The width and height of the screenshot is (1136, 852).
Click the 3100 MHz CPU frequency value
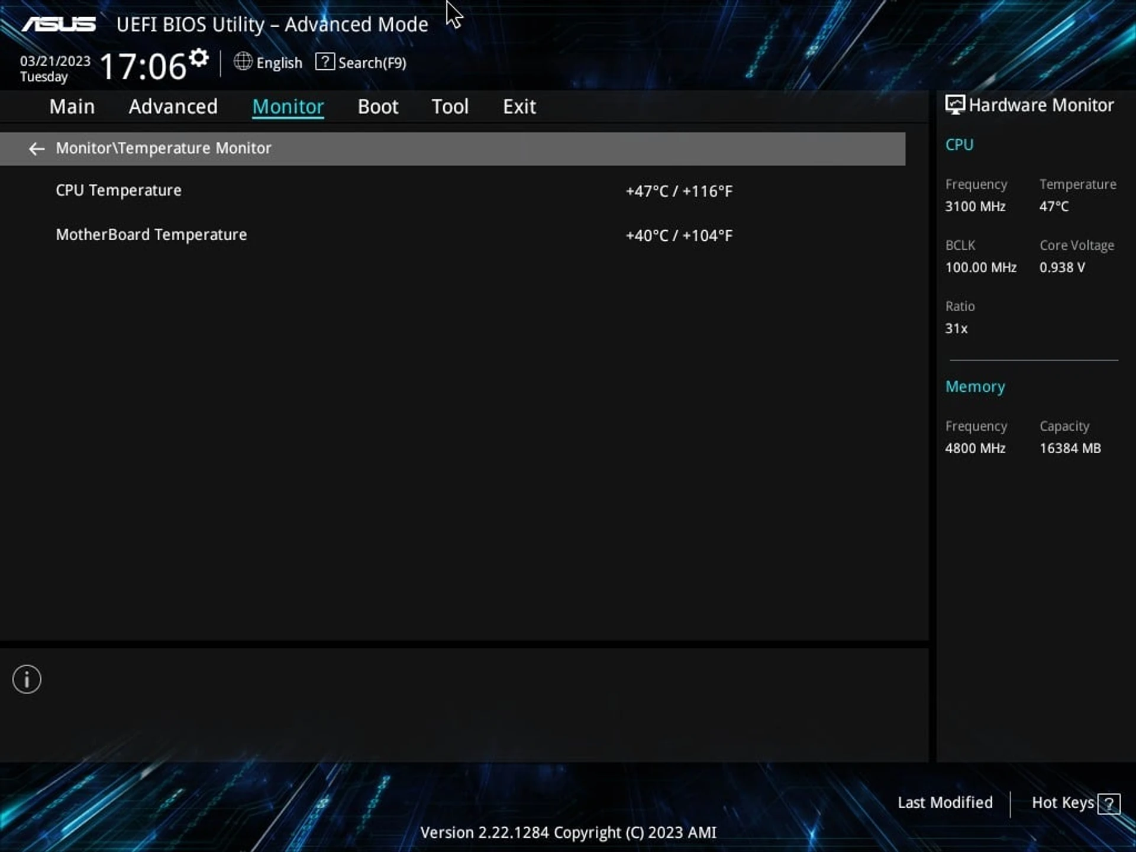click(x=975, y=206)
